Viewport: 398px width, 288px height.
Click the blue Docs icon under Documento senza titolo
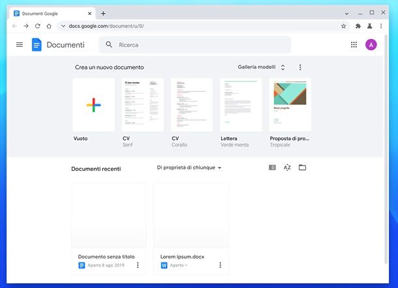tap(82, 265)
